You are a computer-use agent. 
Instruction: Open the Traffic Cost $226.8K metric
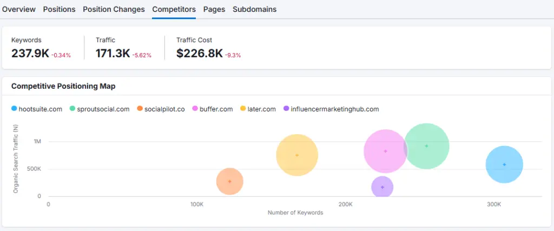tap(200, 53)
